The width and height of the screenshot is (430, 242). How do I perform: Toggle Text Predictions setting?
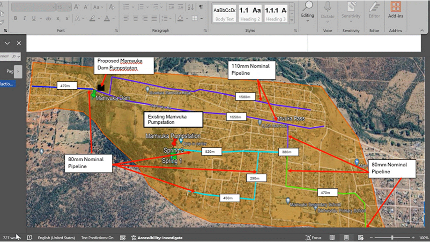coord(97,238)
